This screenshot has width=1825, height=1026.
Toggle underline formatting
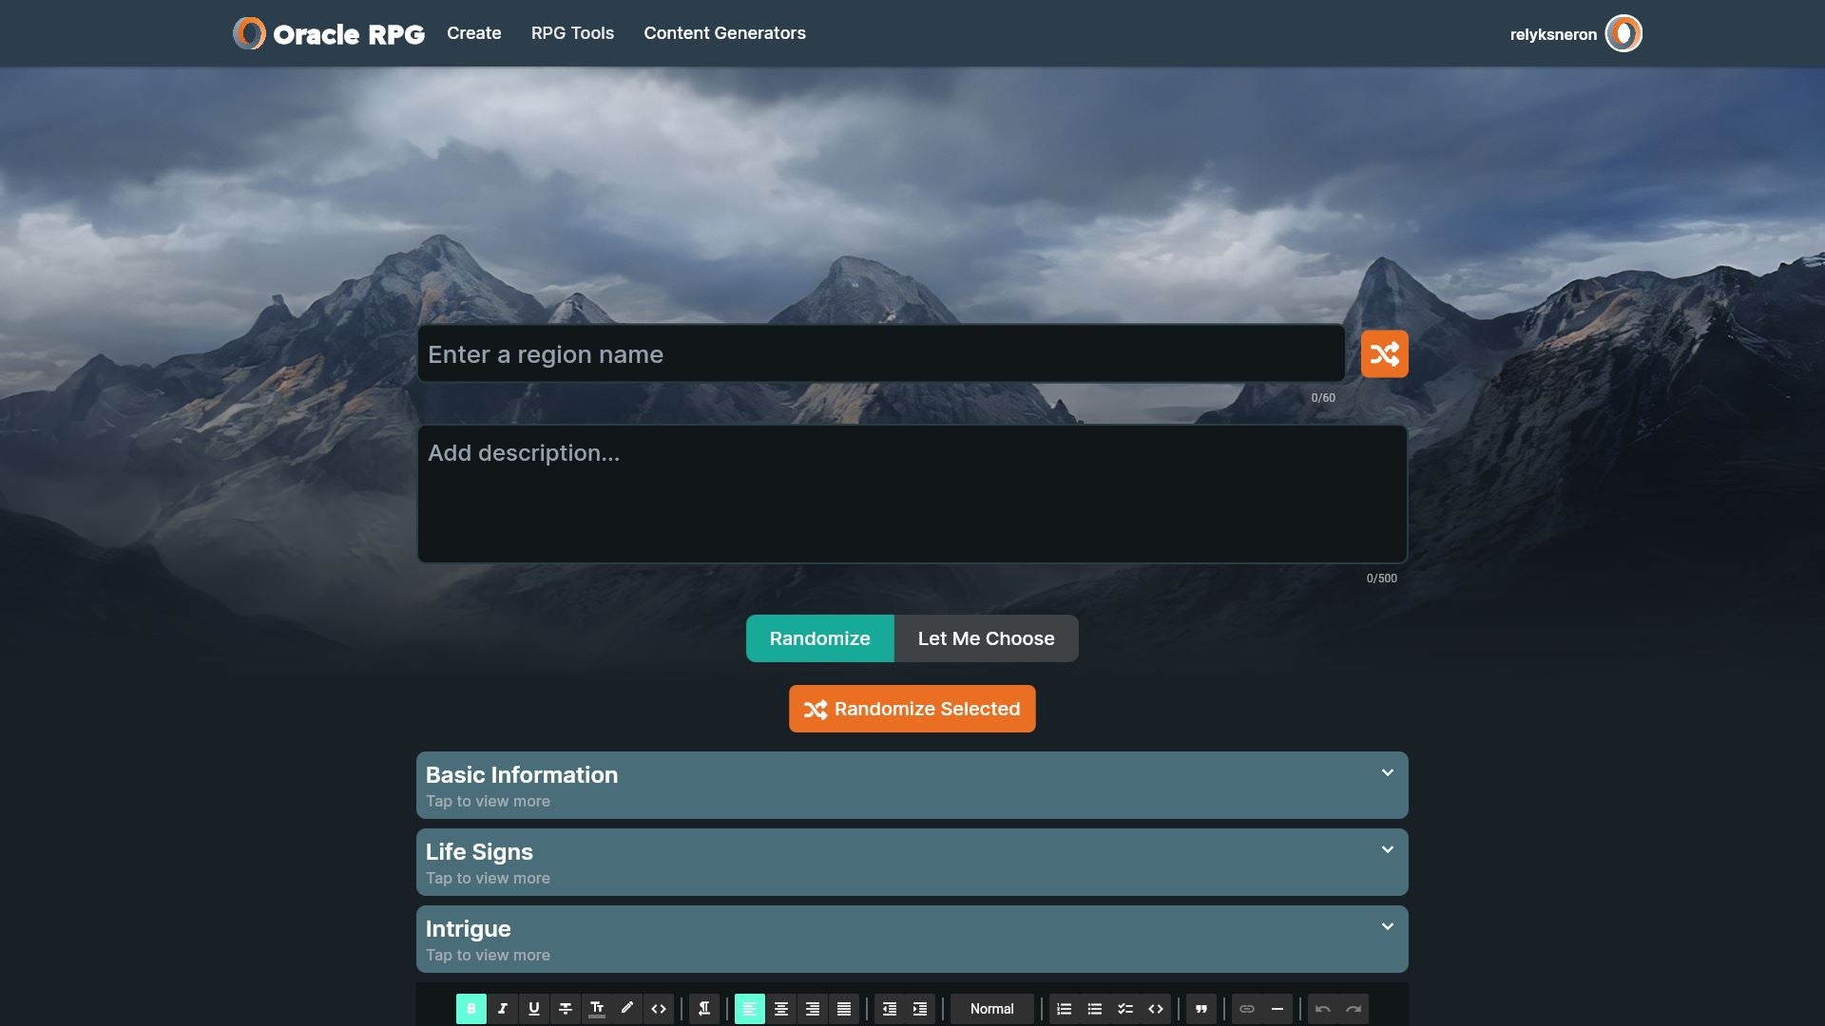534,1009
